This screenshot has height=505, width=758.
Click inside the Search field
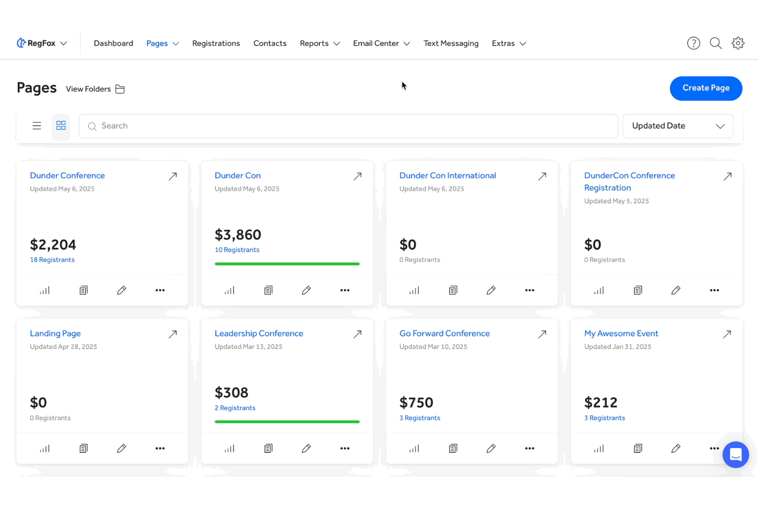tap(348, 126)
